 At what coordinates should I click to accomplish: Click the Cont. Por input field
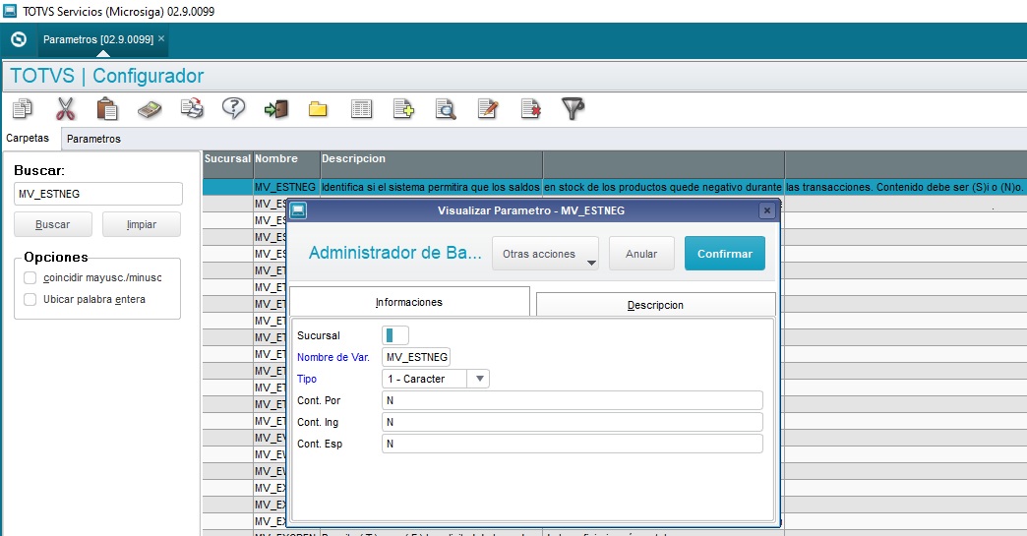(x=573, y=400)
